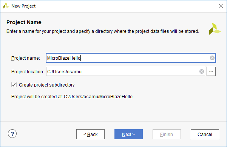Open help with the question mark icon
This screenshot has width=227, height=147.
12,133
